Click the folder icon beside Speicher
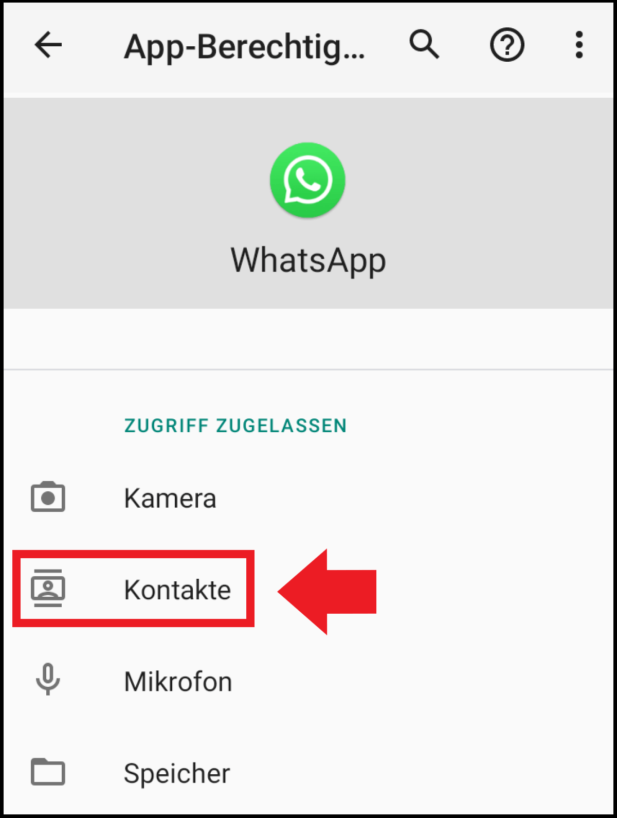Image resolution: width=617 pixels, height=818 pixels. (48, 772)
